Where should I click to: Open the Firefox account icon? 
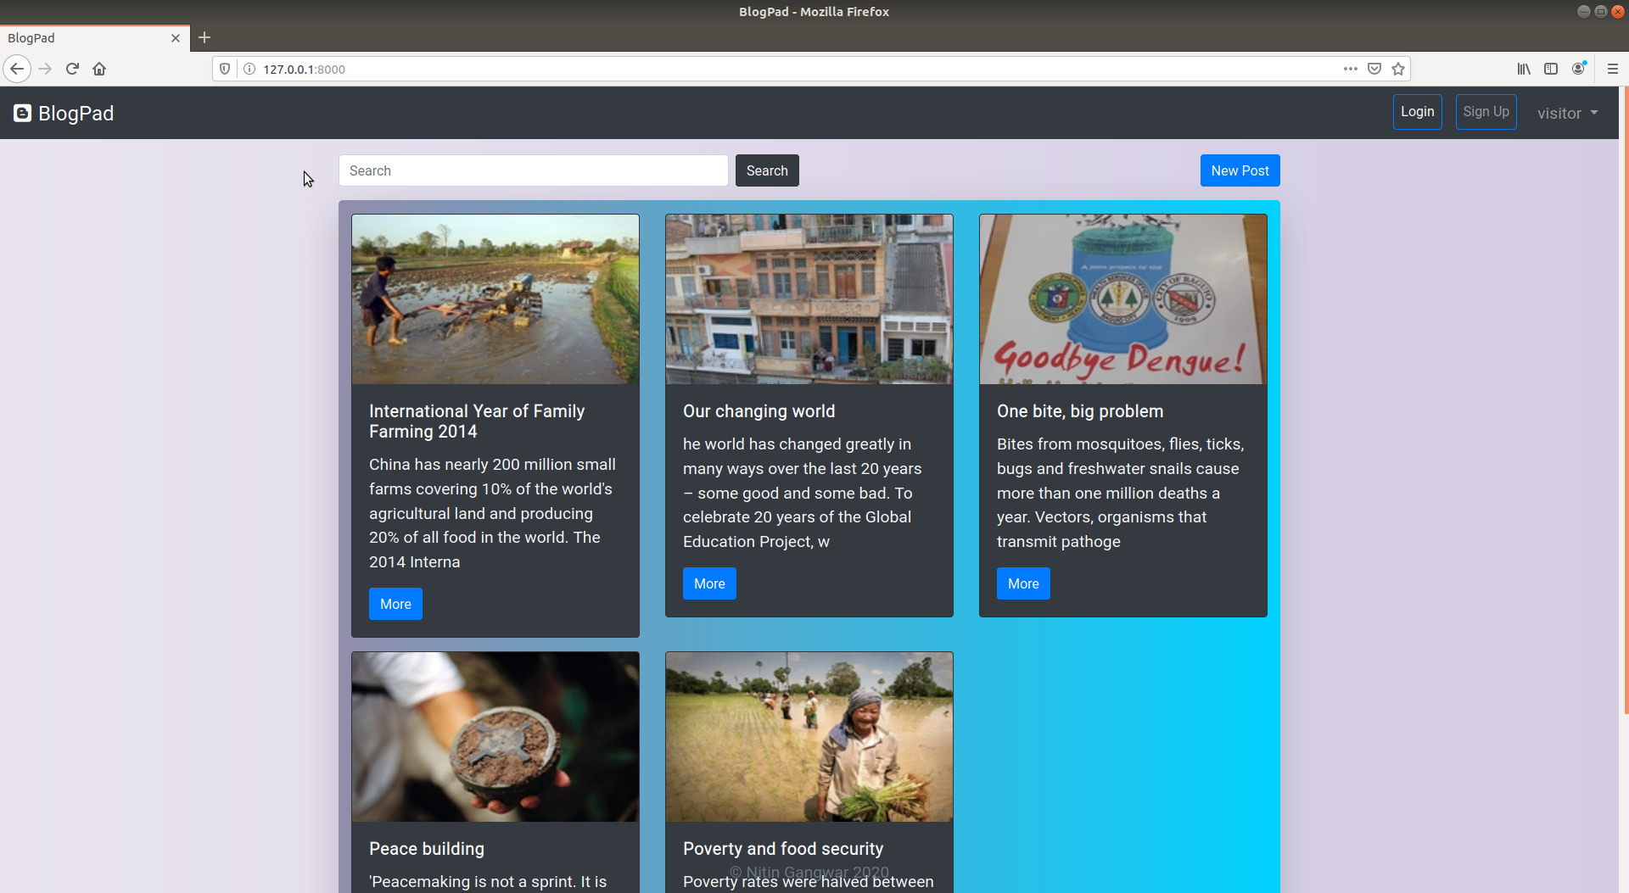(1578, 69)
